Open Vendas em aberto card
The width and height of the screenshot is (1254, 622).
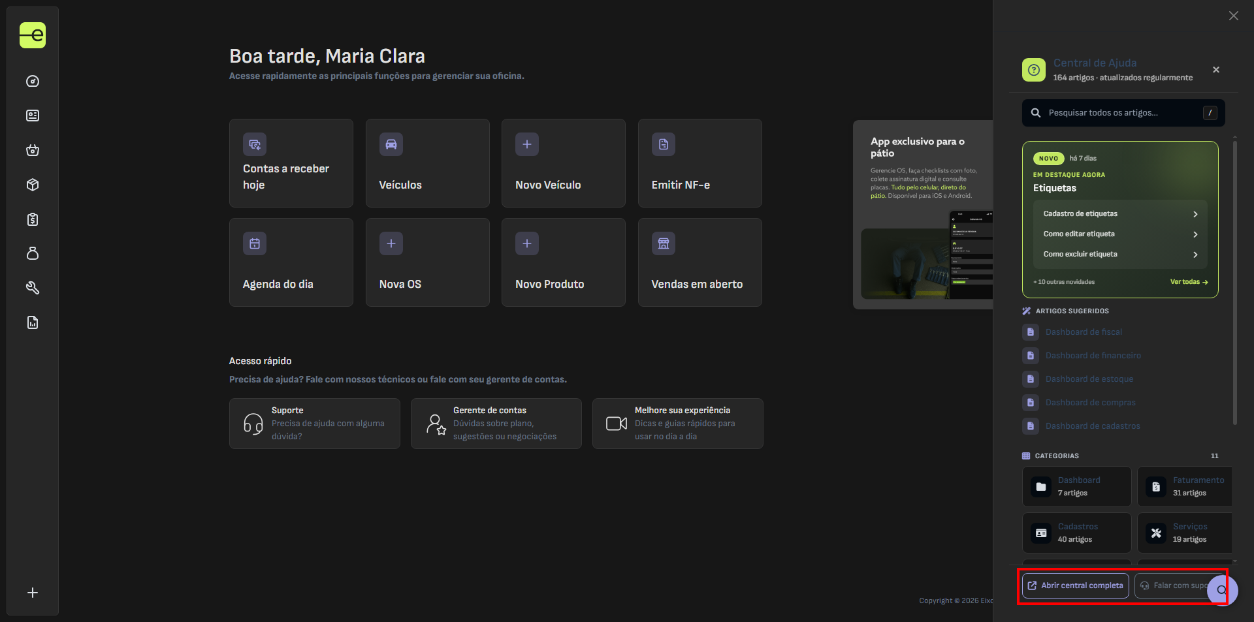[700, 262]
